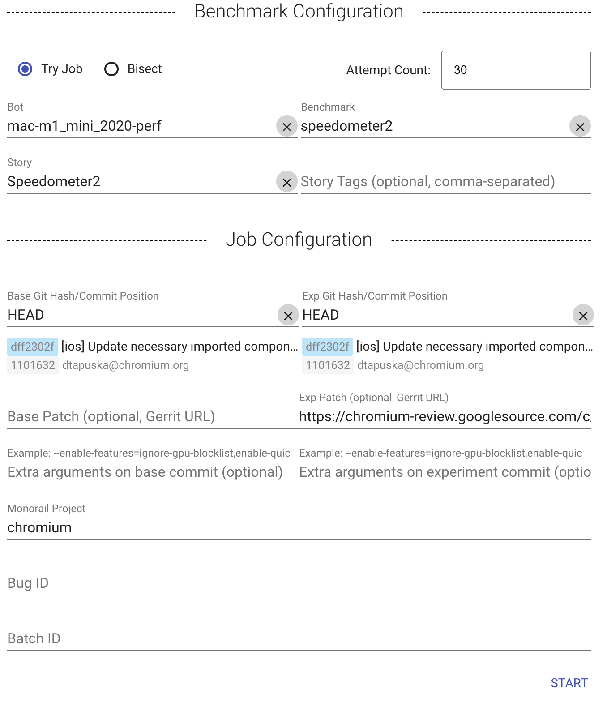Clear the Story field Speedometer2
This screenshot has width=607, height=702.
tap(287, 182)
